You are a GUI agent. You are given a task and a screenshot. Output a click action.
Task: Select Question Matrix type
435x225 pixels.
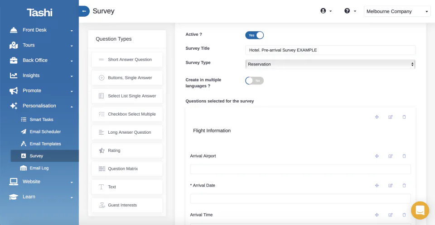(x=127, y=169)
